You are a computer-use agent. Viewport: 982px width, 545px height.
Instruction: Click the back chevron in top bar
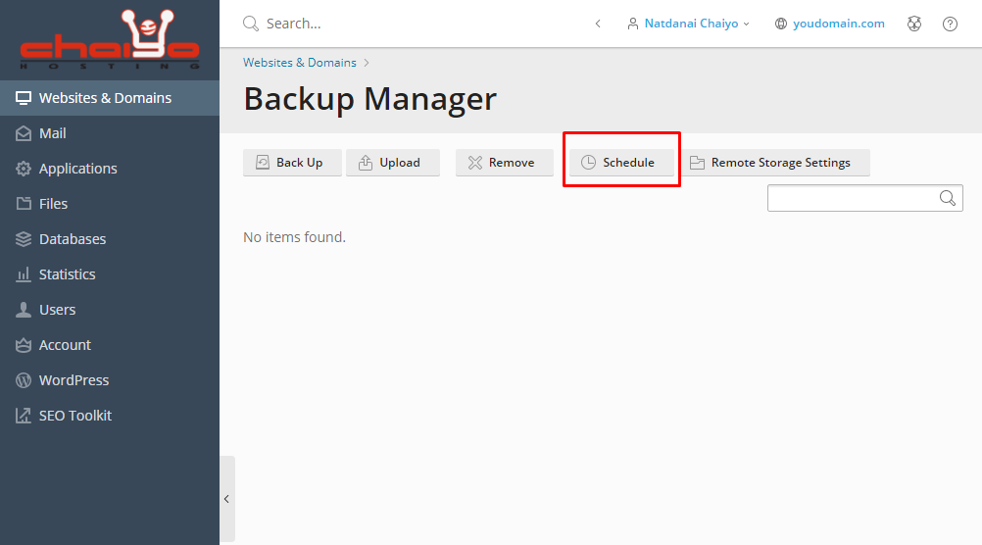click(x=598, y=24)
